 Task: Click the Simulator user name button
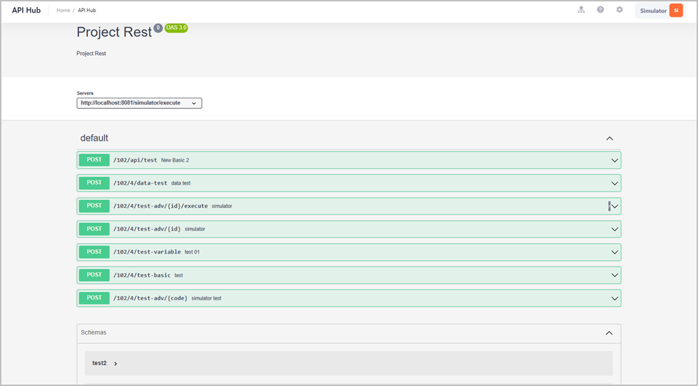(x=653, y=10)
